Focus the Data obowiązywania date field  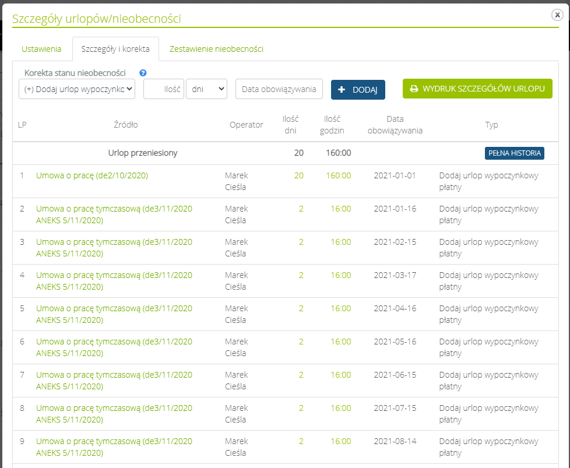279,89
